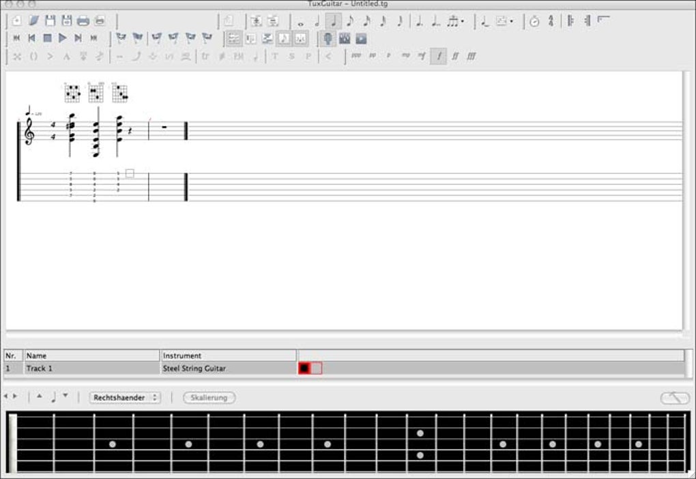
Task: Open the Rechtshaender handedness dropdown
Action: click(125, 398)
